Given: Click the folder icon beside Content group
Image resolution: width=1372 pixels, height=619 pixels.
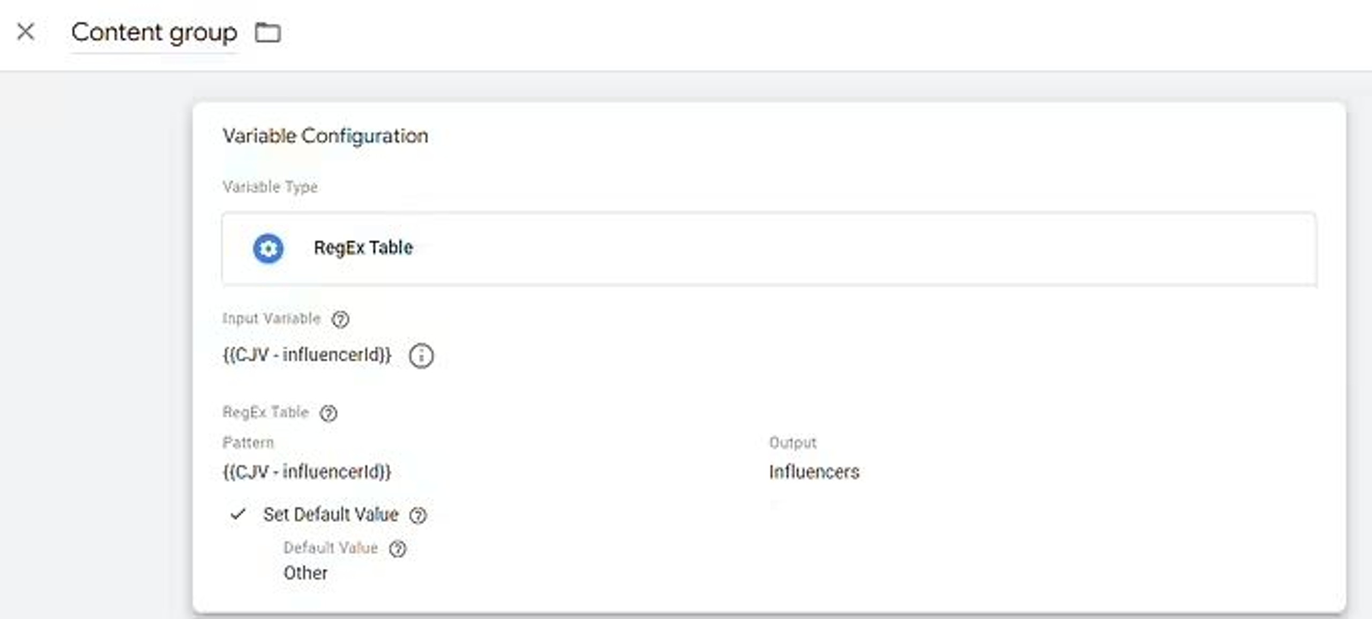Looking at the screenshot, I should pyautogui.click(x=267, y=33).
